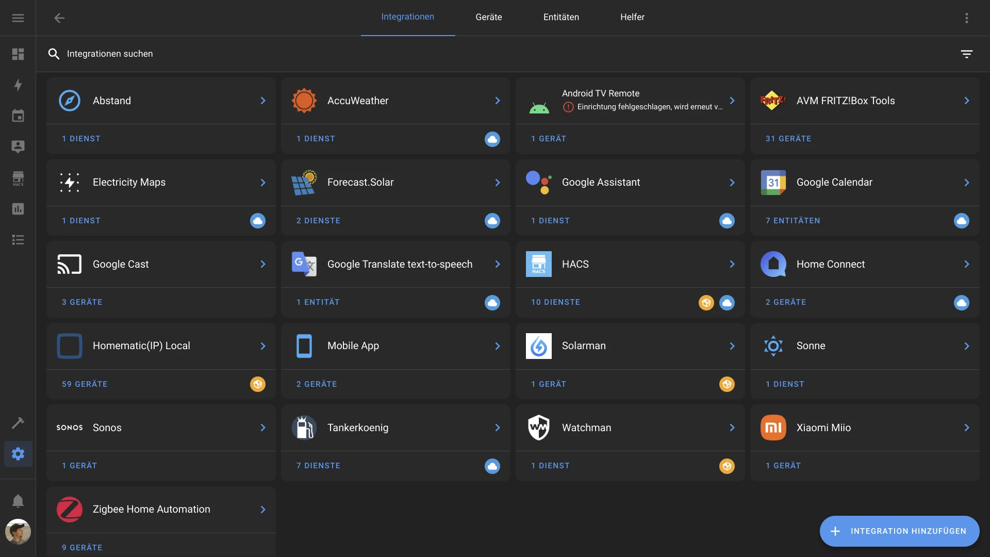
Task: Open 10 DIENSTE link under HACS
Action: 555,302
